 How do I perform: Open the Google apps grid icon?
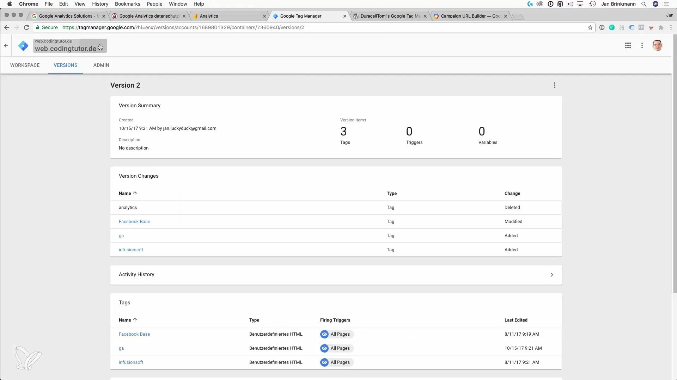pyautogui.click(x=628, y=45)
